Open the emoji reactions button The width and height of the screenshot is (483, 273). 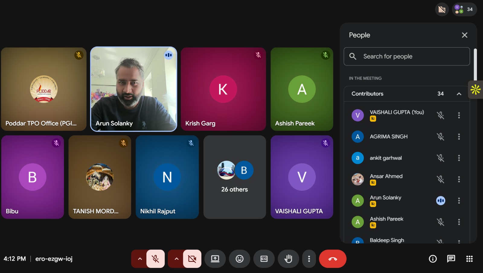[239, 259]
